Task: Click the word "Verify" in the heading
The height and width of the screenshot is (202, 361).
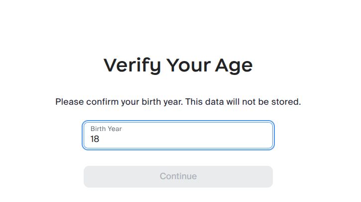Action: pyautogui.click(x=131, y=65)
